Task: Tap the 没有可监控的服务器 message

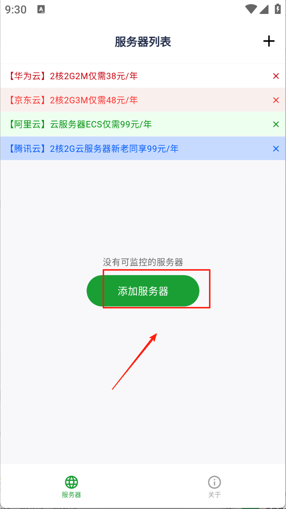Action: [143, 262]
